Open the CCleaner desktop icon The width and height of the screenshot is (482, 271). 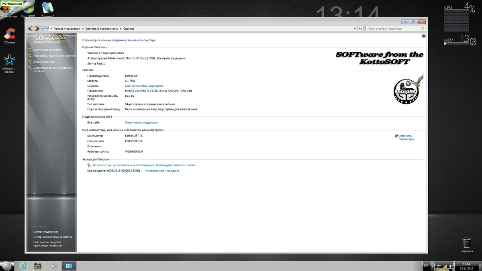tap(9, 36)
